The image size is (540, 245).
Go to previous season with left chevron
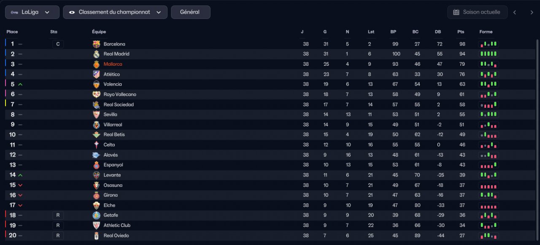pyautogui.click(x=515, y=12)
